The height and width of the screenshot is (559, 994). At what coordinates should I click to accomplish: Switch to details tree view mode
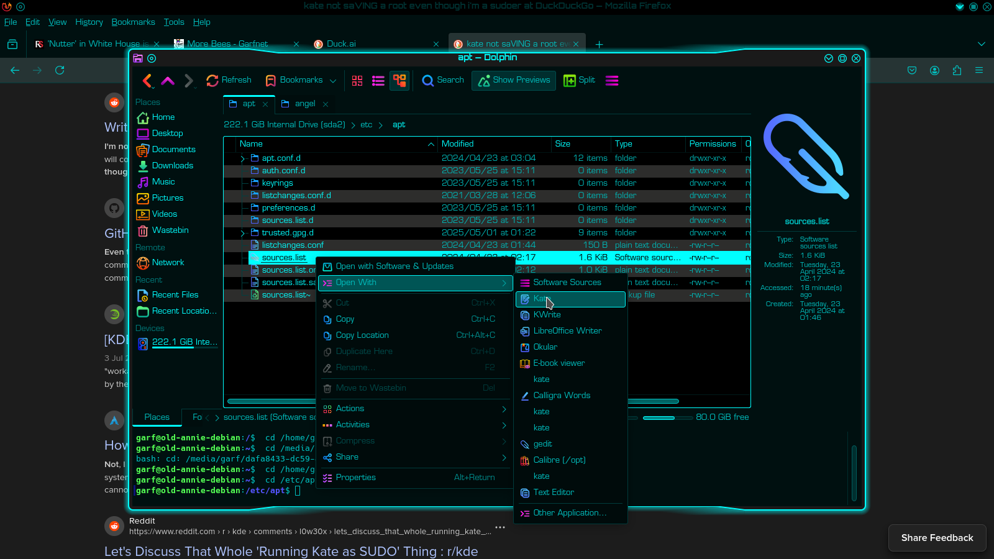(399, 81)
